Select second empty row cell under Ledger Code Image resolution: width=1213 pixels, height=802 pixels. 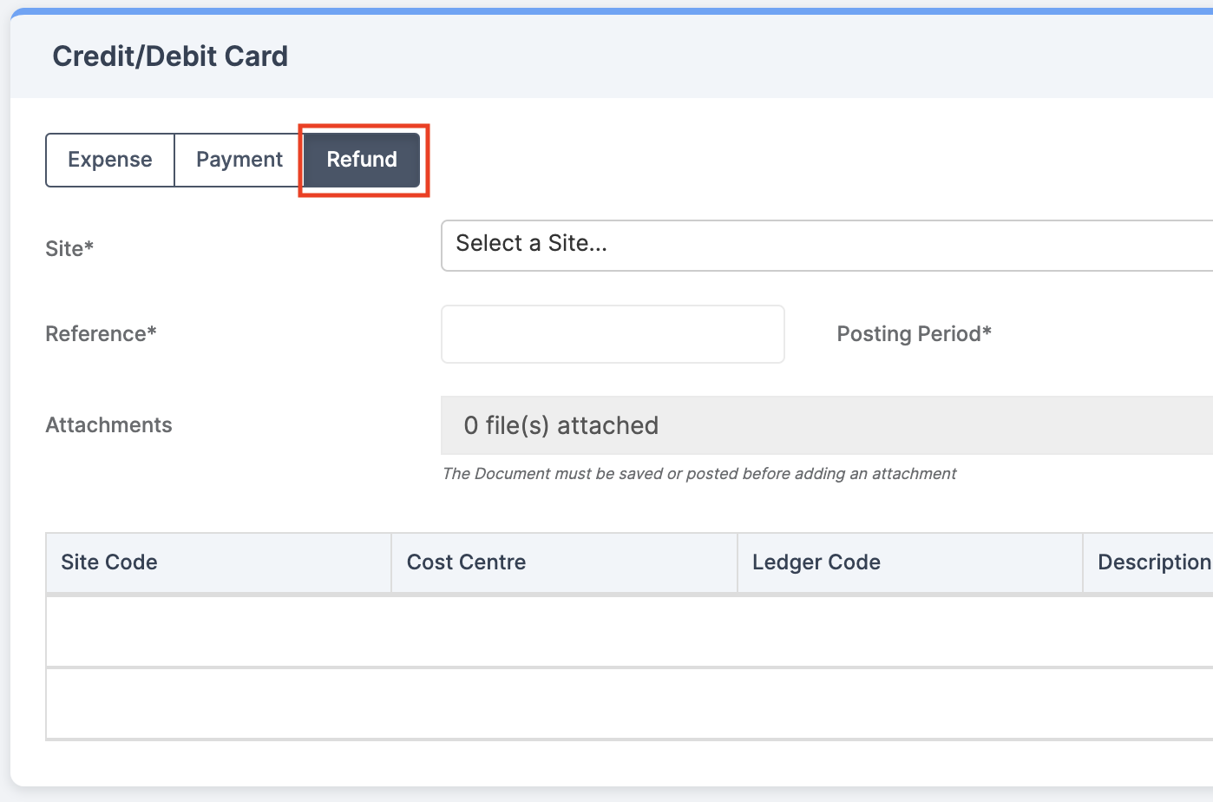[x=910, y=703]
